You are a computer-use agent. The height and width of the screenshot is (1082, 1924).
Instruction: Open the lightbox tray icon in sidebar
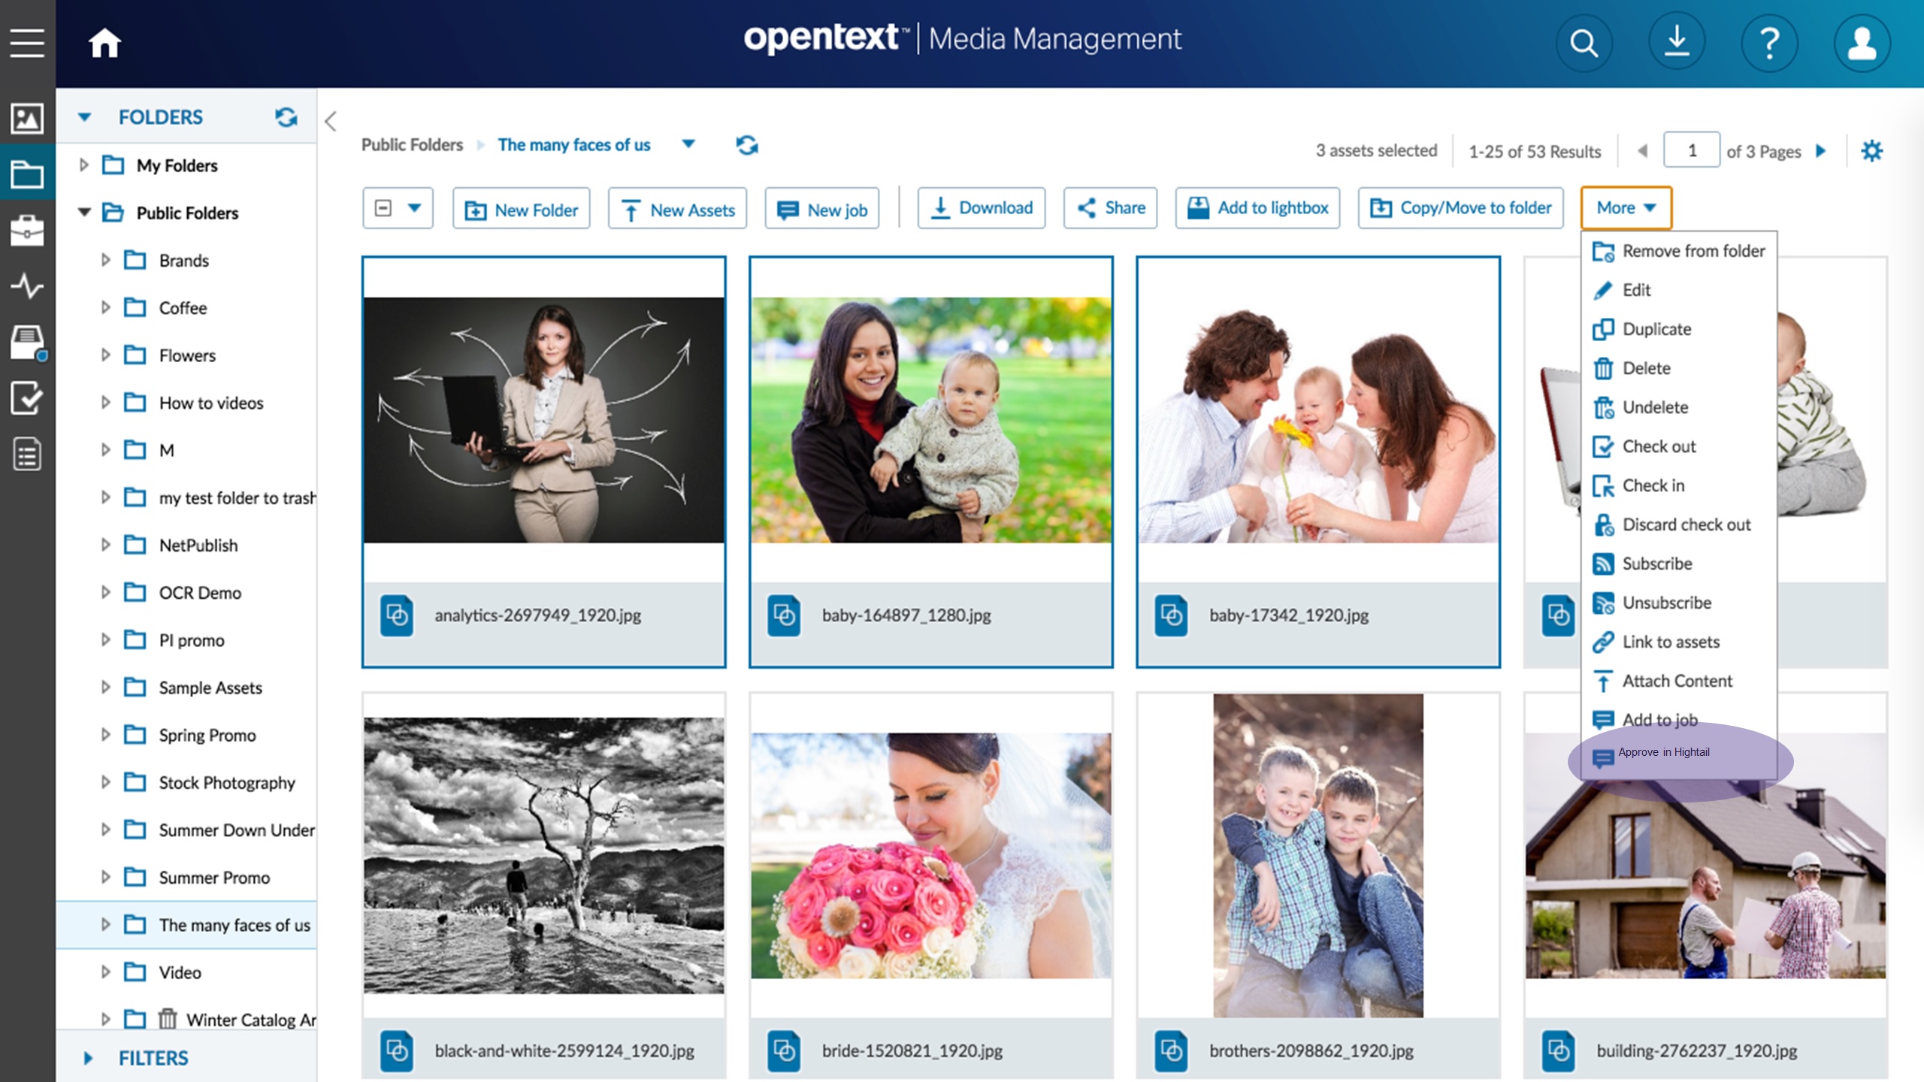click(29, 343)
